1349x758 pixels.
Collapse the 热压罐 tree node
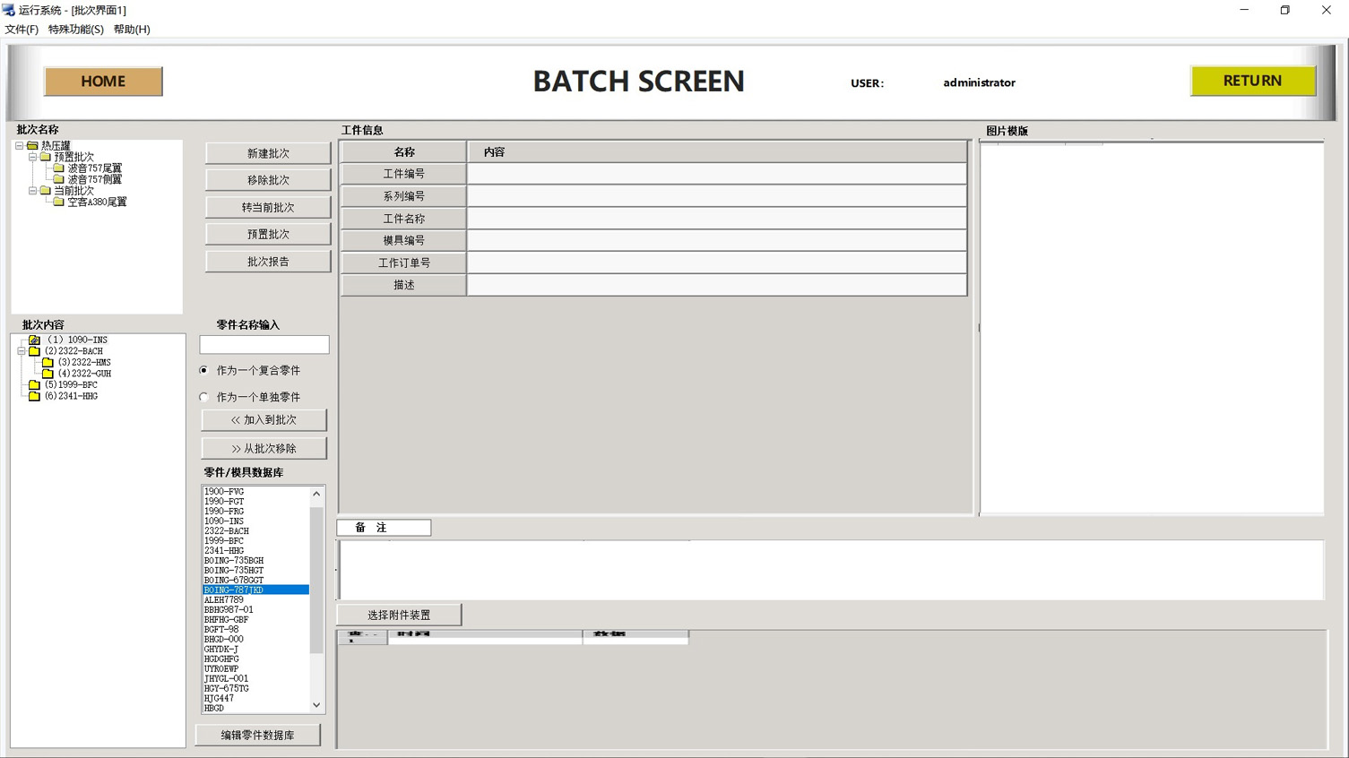19,145
